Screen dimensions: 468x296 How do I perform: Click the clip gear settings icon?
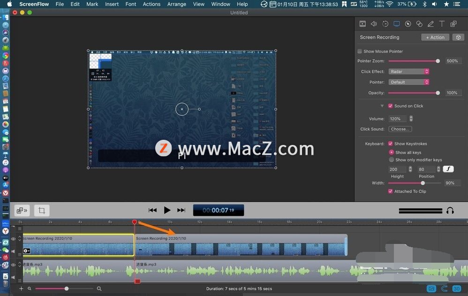tap(27, 251)
